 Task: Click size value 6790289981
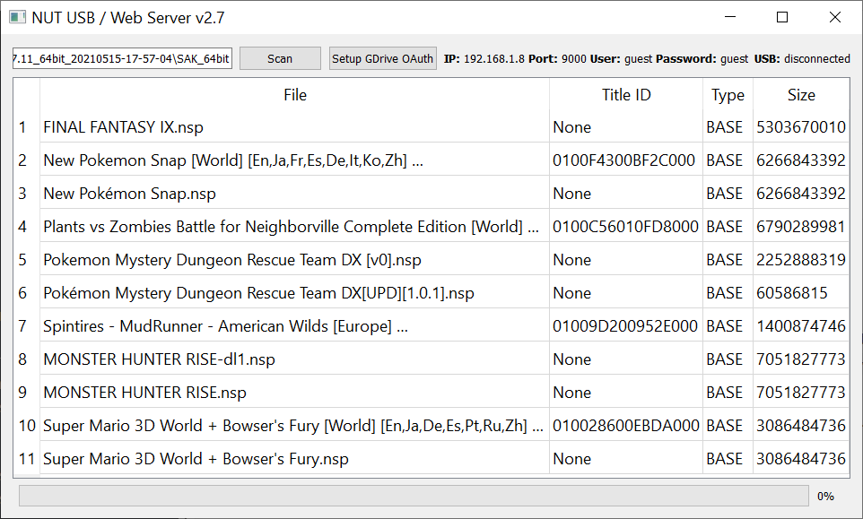801,227
